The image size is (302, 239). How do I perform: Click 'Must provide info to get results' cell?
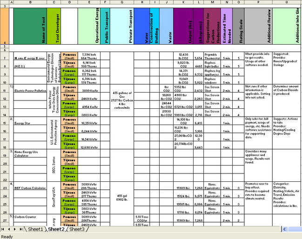tap(258, 68)
